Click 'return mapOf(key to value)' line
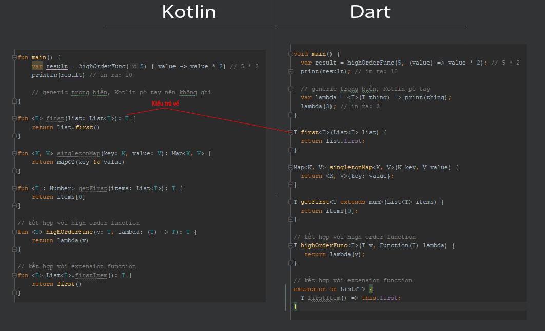The width and height of the screenshot is (545, 331). pyautogui.click(x=78, y=162)
